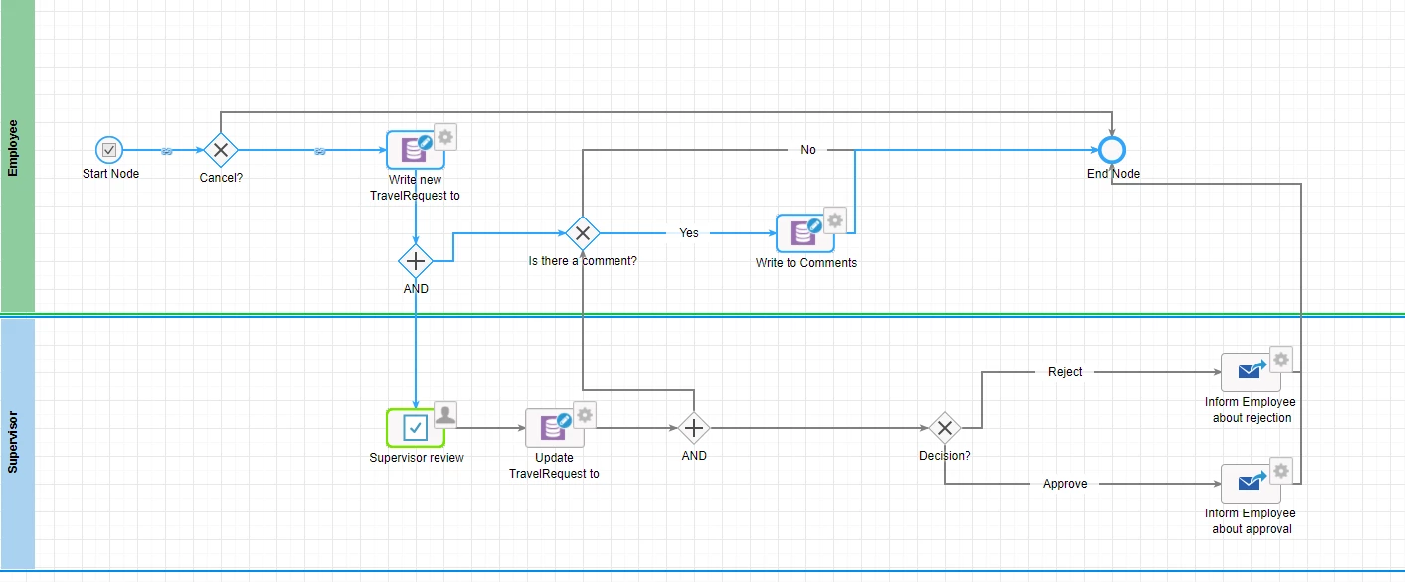Screen dimensions: 1405x582
Task: Click the 'Supervisor review' label text
Action: point(417,458)
